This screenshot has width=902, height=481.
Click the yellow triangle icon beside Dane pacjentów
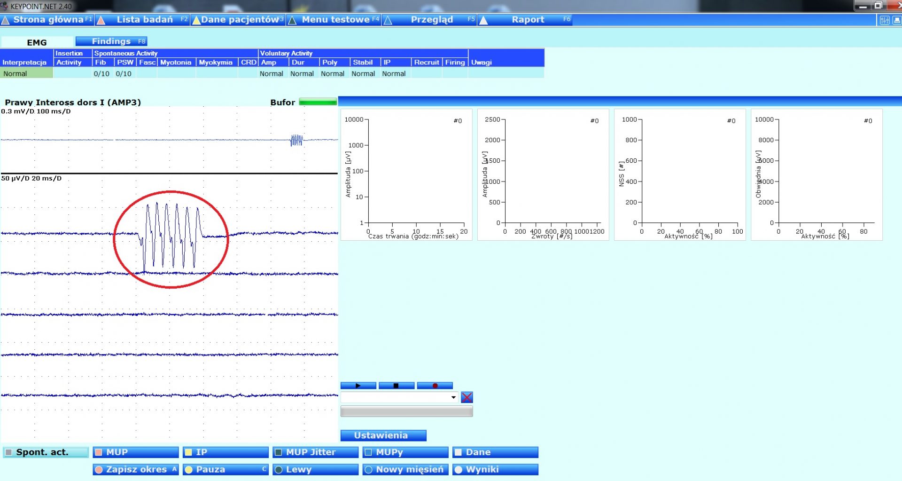click(x=196, y=20)
